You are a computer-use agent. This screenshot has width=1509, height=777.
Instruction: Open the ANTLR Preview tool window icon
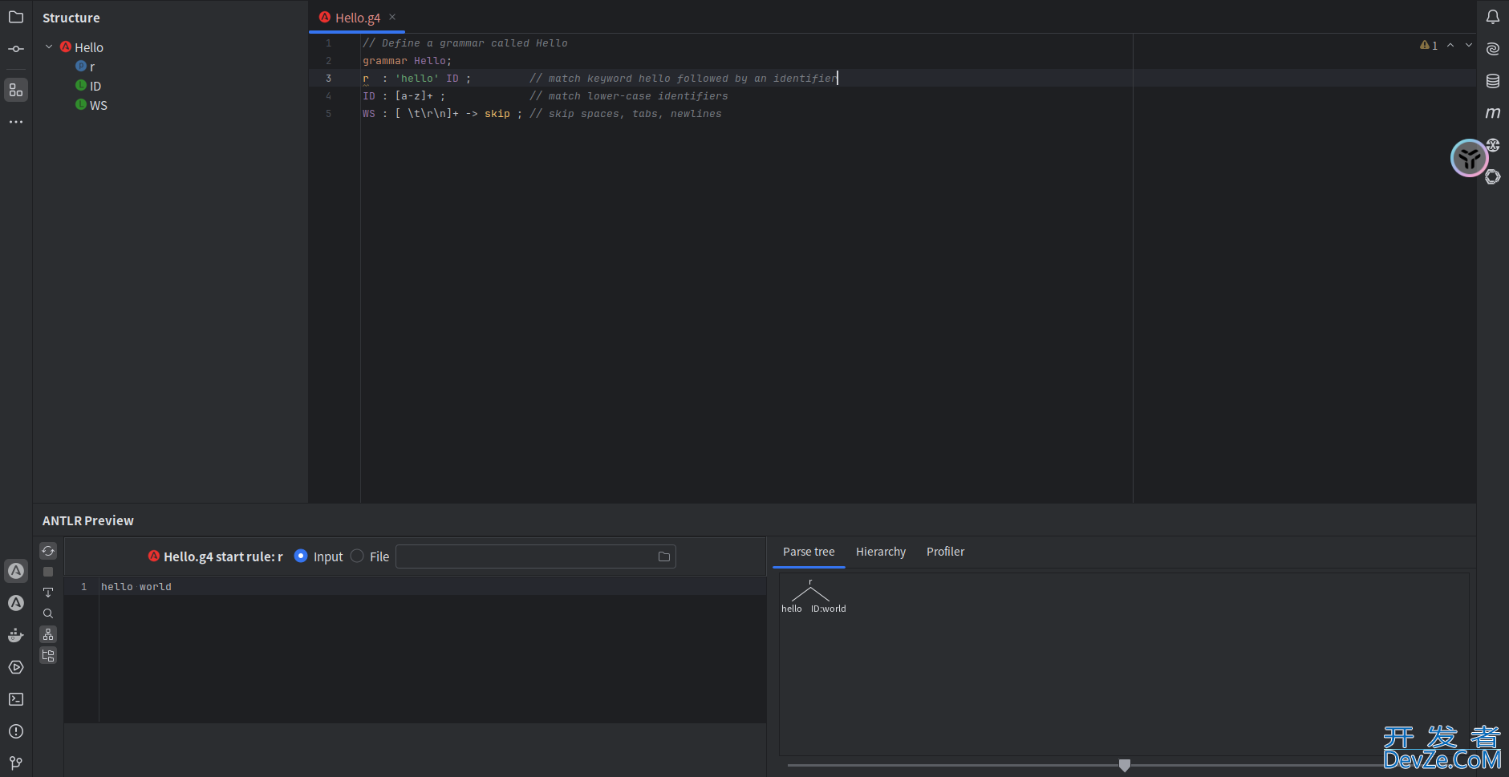(x=16, y=571)
